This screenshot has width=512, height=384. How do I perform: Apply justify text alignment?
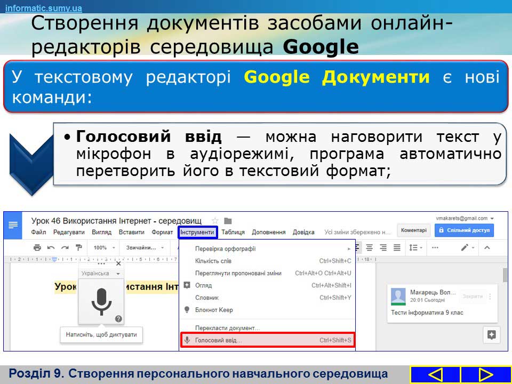coord(397,247)
